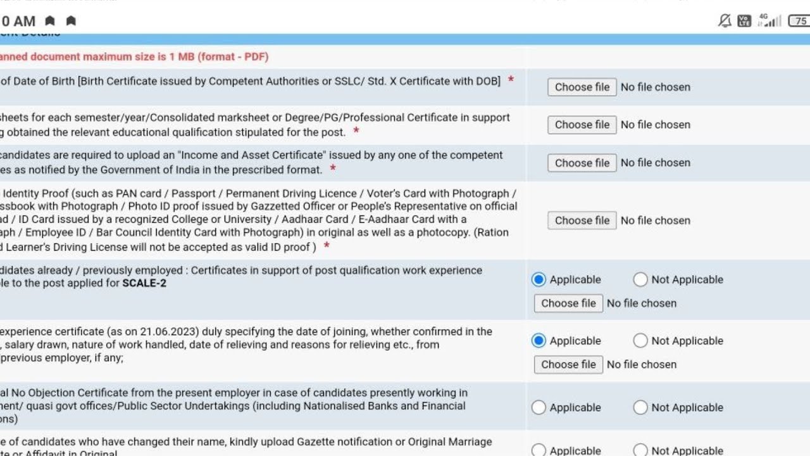Select Applicable for No Objection Certificate
The image size is (810, 456).
(539, 407)
